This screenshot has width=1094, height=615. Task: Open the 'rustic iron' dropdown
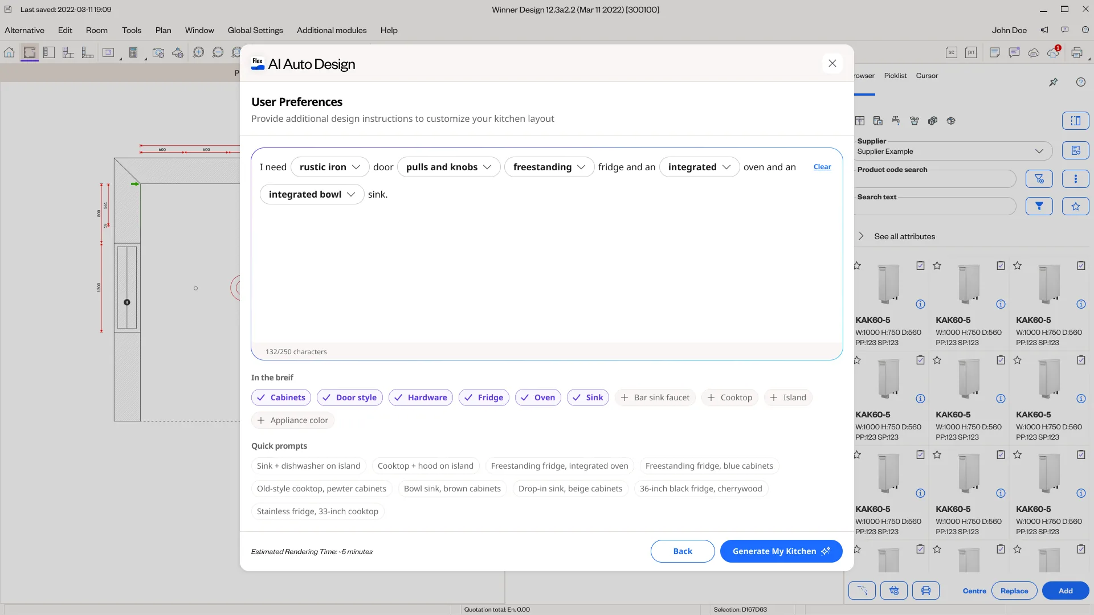click(330, 167)
